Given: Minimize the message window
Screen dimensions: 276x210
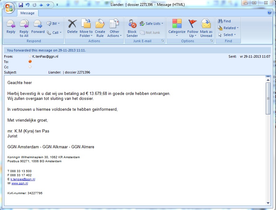Looking at the screenshot, I should pyautogui.click(x=246, y=3).
